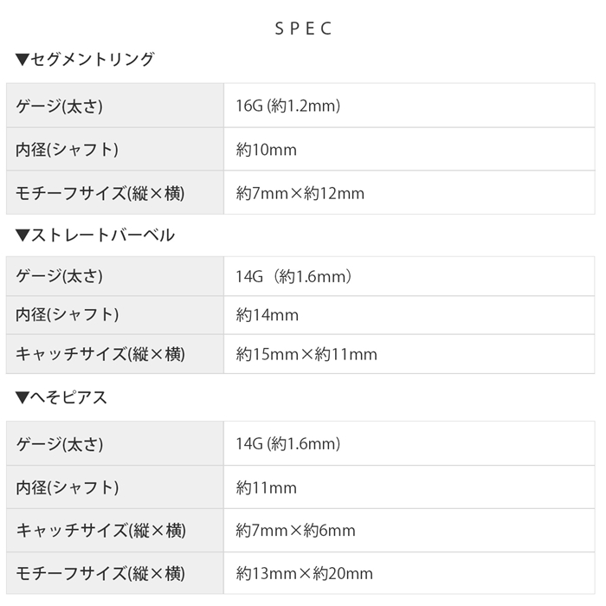Click the 約7mm×約6mm catch size cell
Viewport: 606px width, 606px height.
pos(295,531)
